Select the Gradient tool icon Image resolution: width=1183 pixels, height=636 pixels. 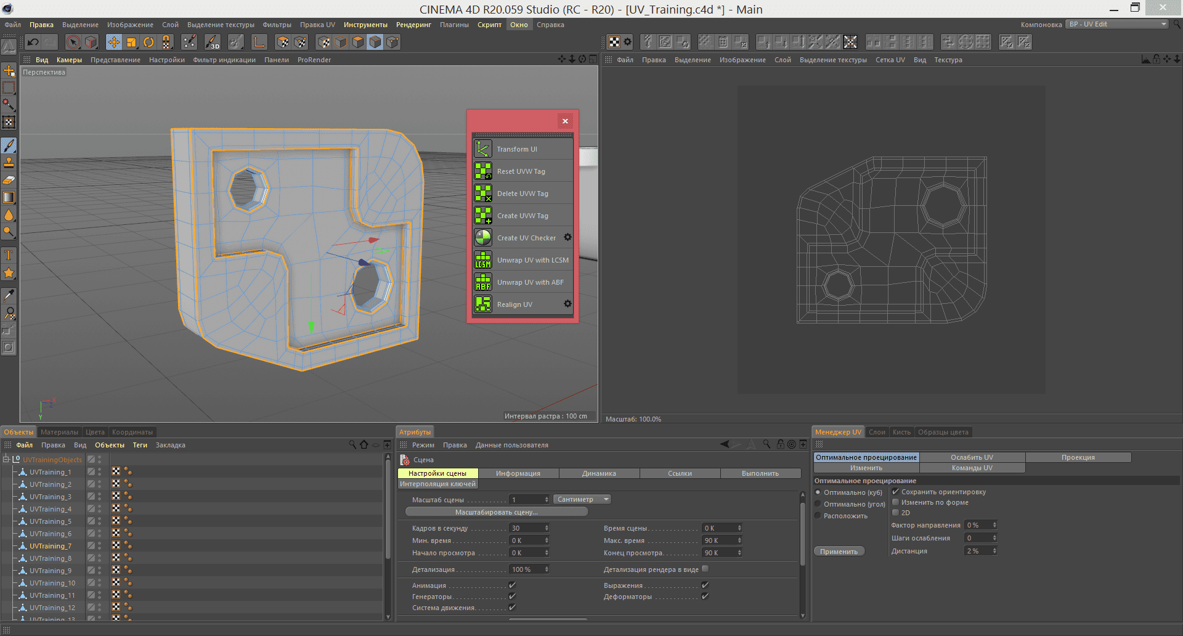9,197
